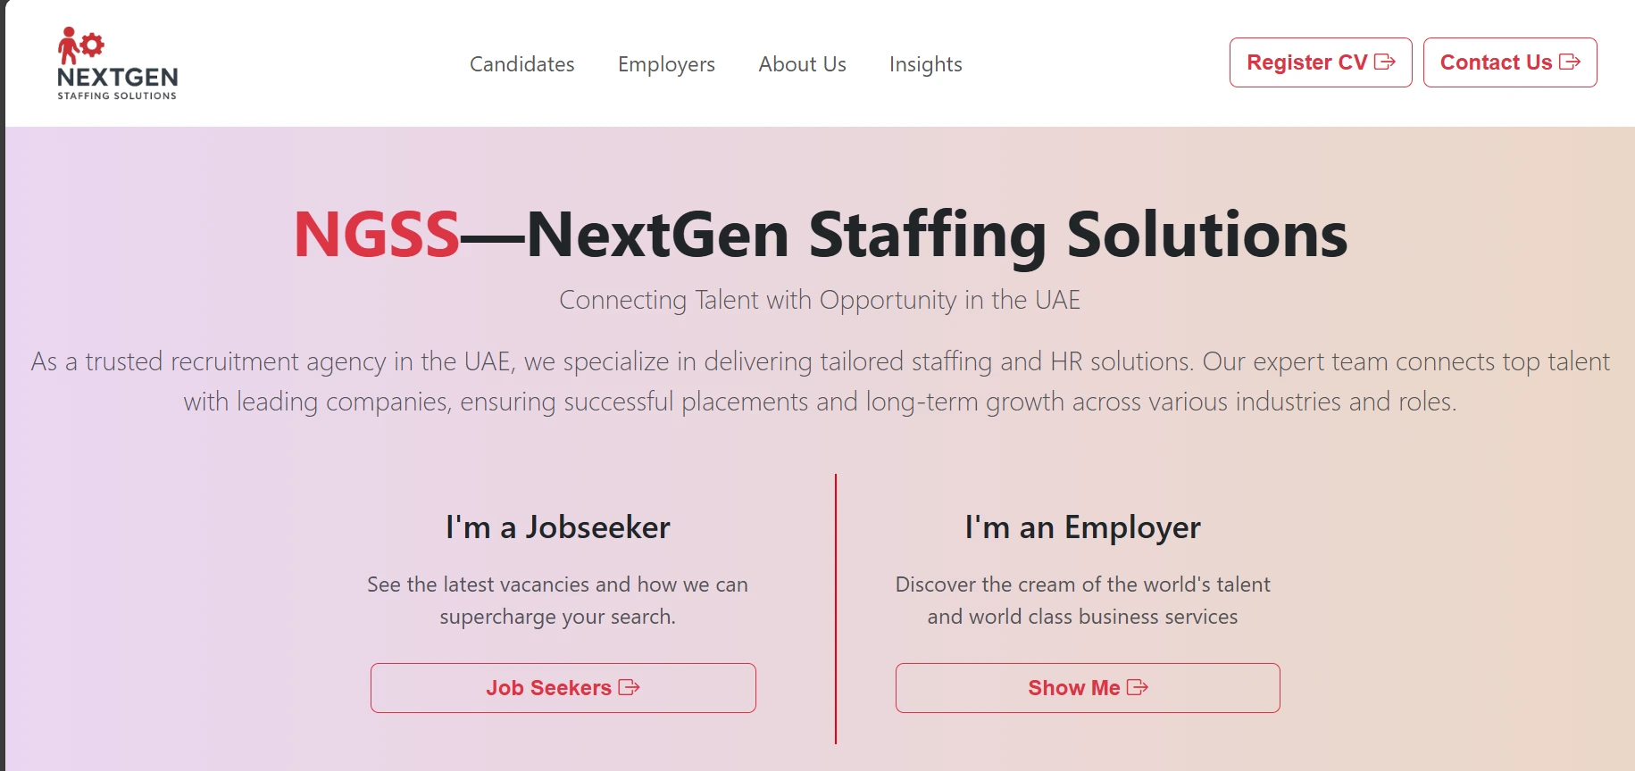1635x771 pixels.
Task: Click the "See the latest vacancies" description
Action: click(557, 600)
